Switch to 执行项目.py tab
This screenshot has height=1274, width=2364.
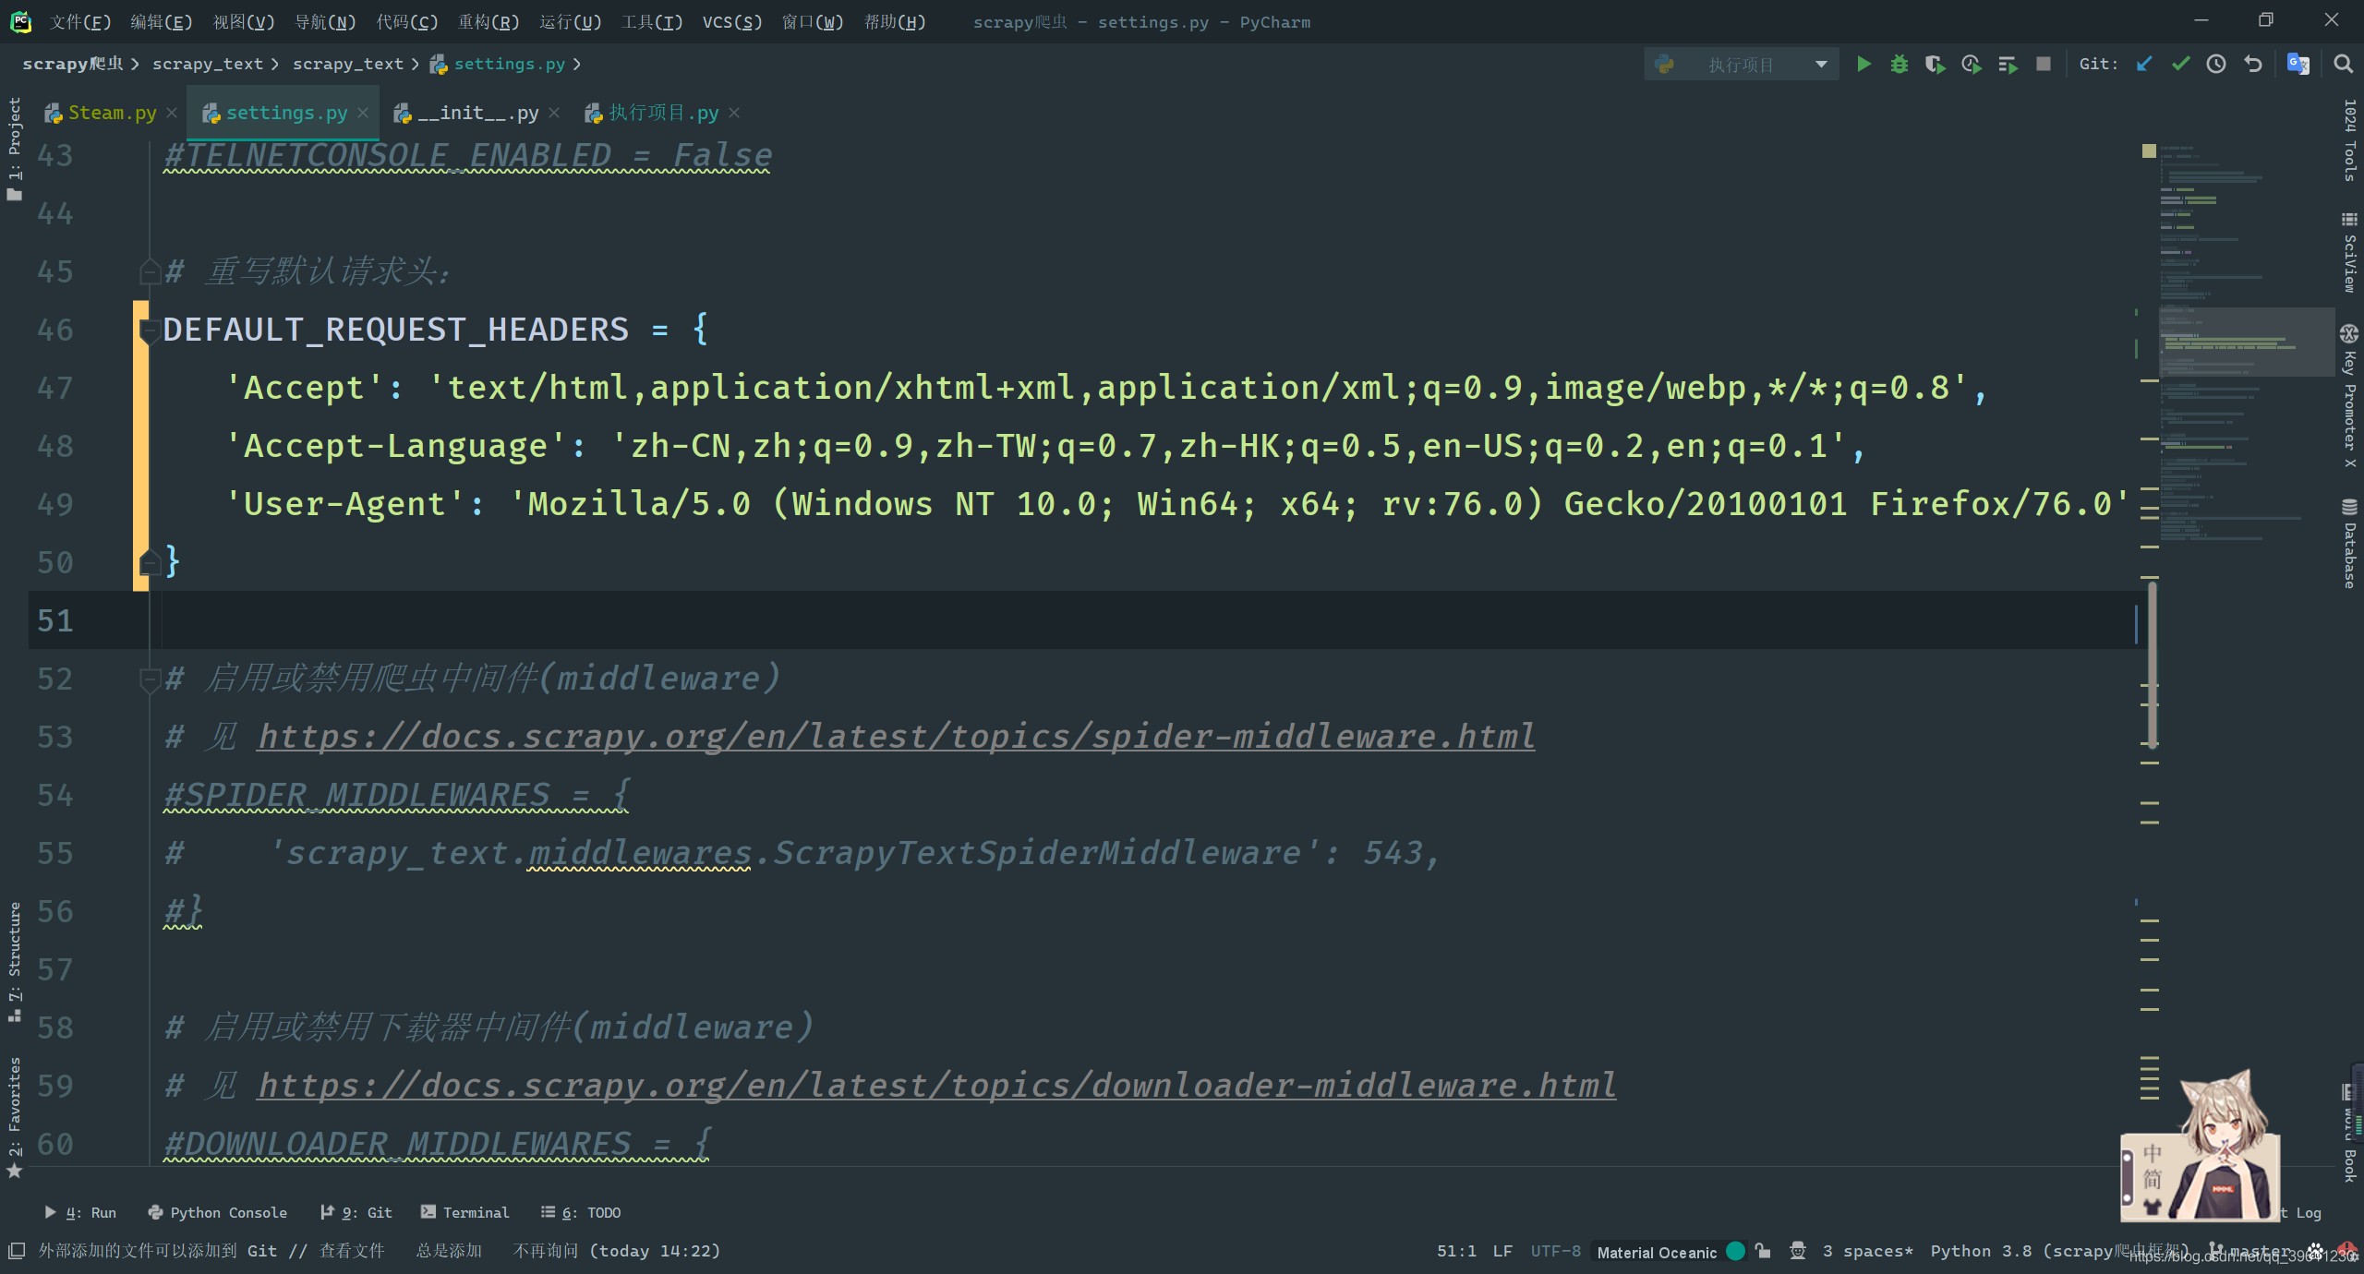657,112
